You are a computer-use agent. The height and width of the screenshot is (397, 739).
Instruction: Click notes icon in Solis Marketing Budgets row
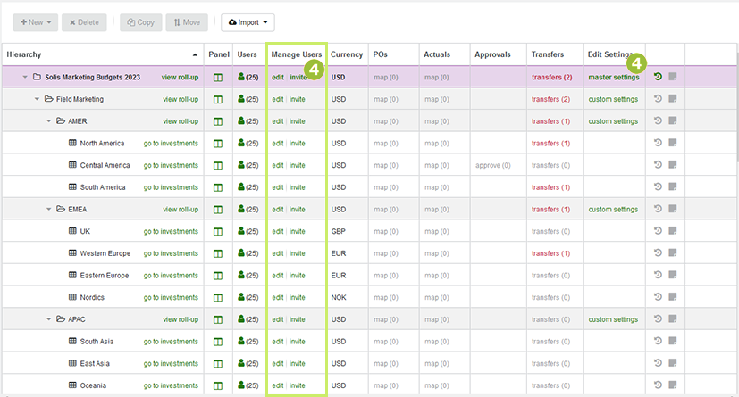673,76
